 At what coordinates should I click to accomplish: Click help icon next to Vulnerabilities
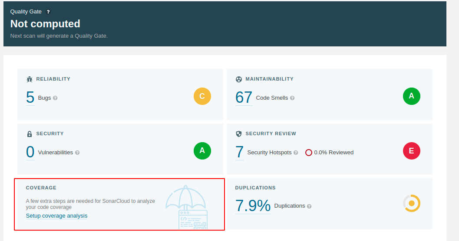point(77,153)
